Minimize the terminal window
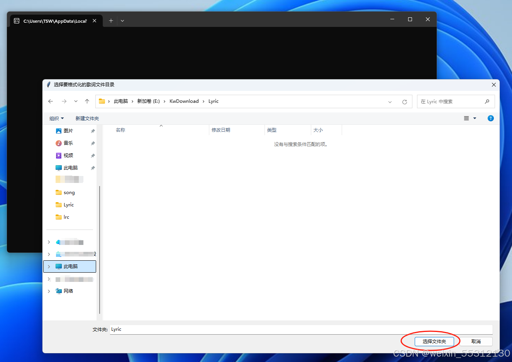The image size is (512, 362). pos(392,19)
